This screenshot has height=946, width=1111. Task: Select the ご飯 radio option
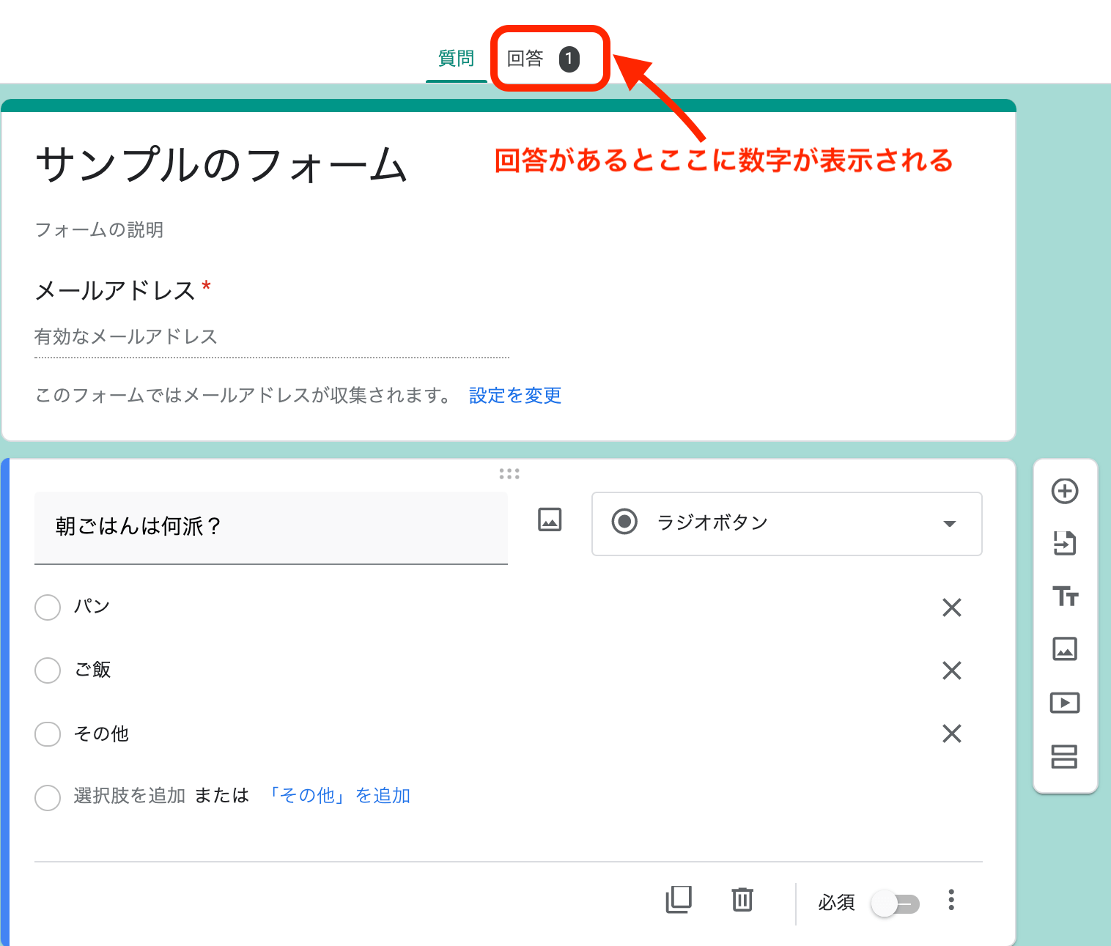point(48,670)
